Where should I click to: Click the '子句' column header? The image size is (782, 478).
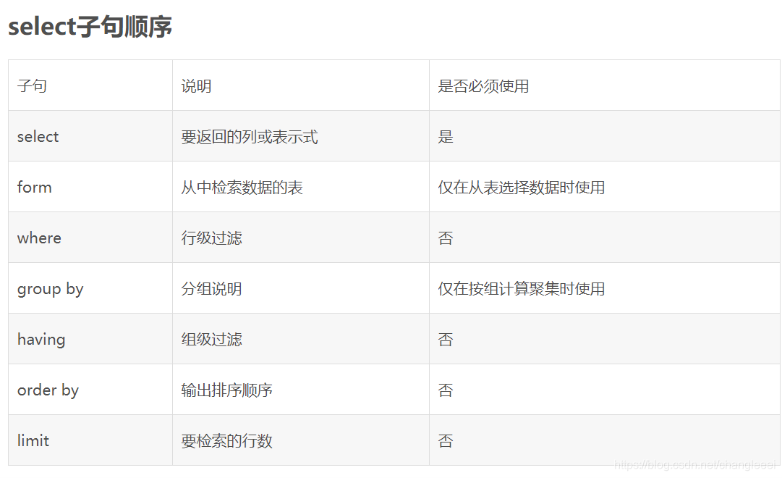click(x=90, y=85)
